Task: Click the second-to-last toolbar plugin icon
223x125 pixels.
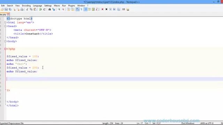Action: [124, 9]
